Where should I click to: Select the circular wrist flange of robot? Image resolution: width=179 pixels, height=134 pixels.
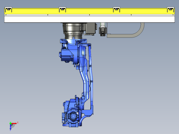point(73,116)
